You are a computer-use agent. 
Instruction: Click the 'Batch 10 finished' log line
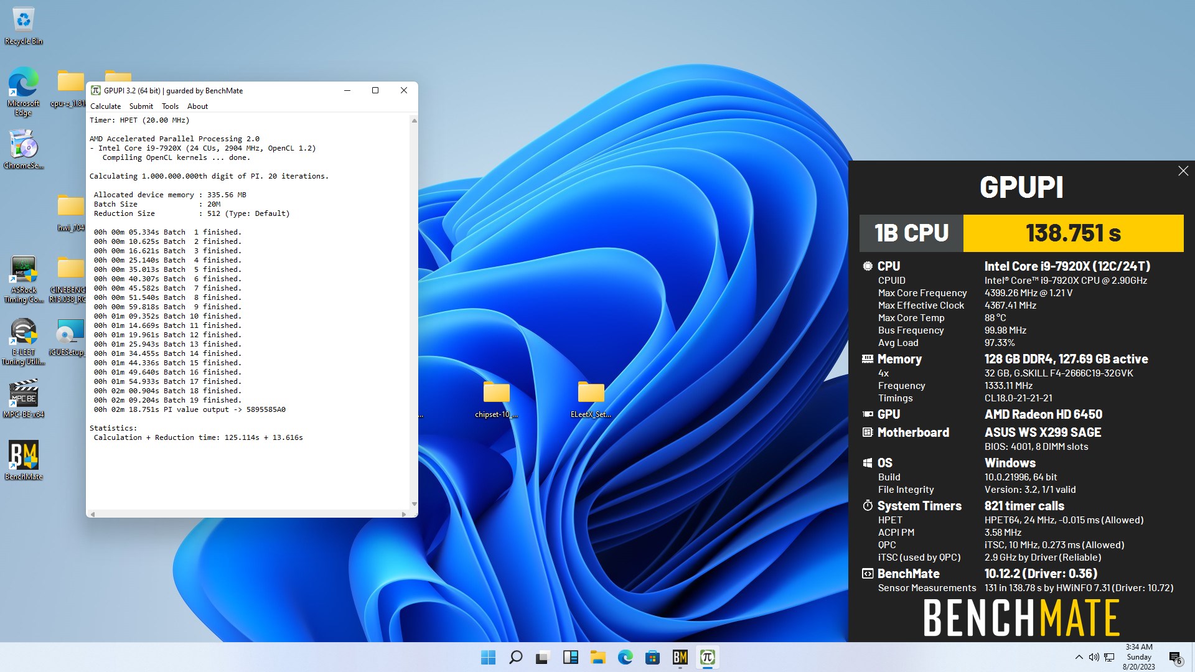[167, 316]
